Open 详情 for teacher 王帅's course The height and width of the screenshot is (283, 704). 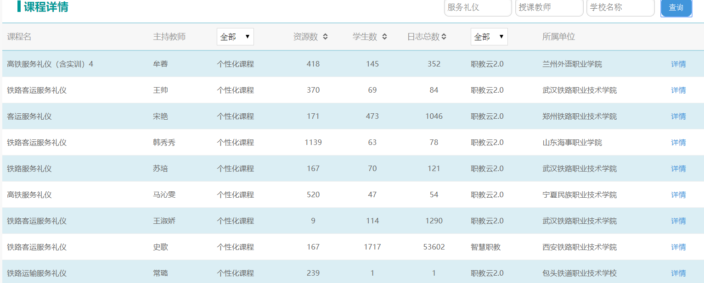[678, 90]
